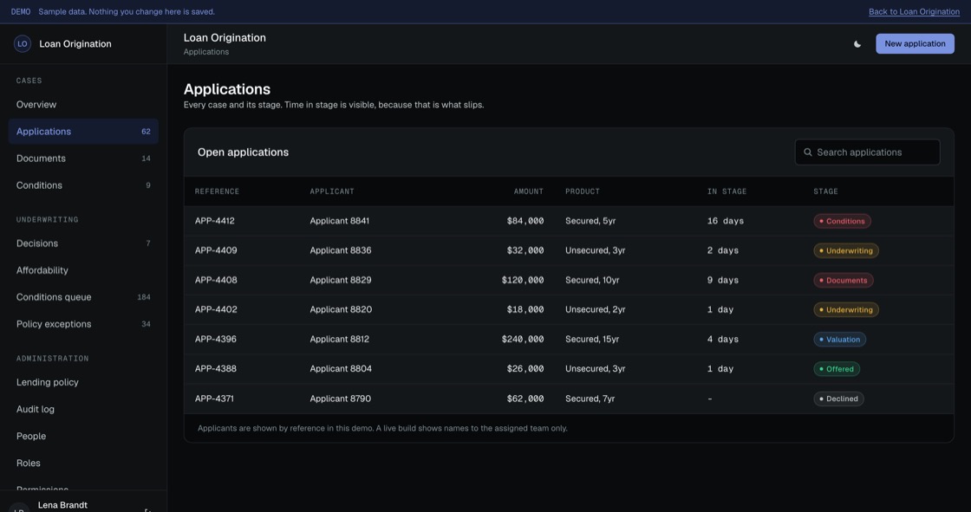Click Applicant column header

click(x=332, y=191)
